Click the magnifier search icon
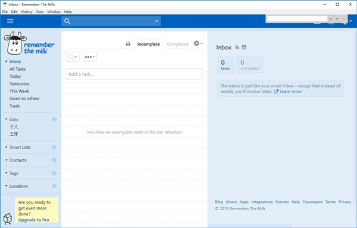Image resolution: width=357 pixels, height=228 pixels. click(x=67, y=21)
